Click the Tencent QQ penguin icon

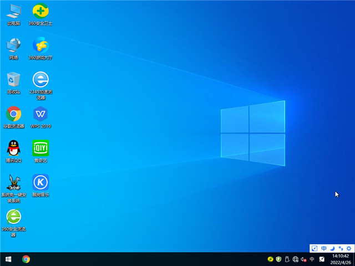point(13,148)
